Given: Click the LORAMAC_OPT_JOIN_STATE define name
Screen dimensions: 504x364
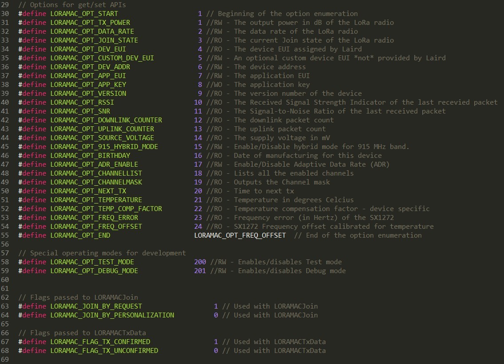Looking at the screenshot, I should (94, 40).
